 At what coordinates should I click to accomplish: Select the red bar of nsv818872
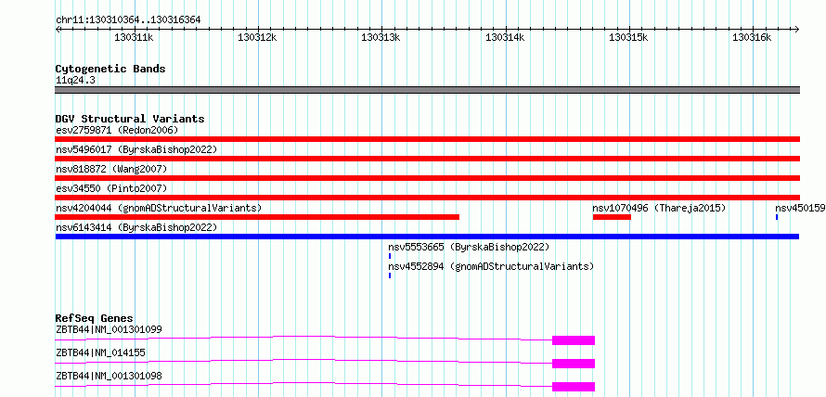click(428, 178)
